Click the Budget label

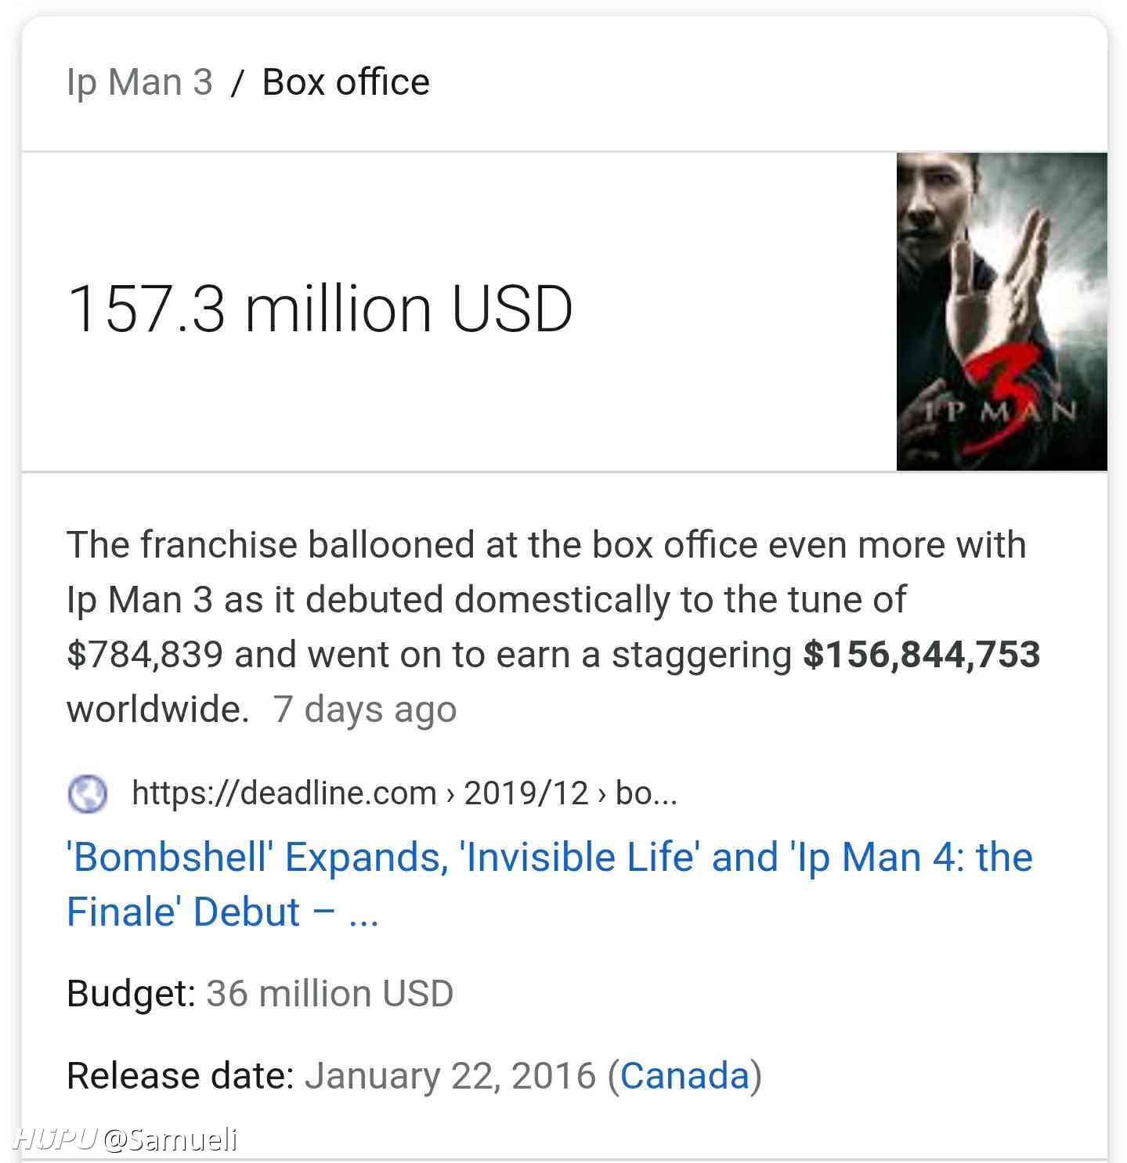pyautogui.click(x=131, y=994)
